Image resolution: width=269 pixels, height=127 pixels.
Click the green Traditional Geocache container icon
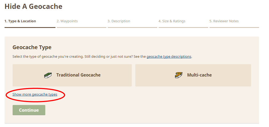[48, 75]
